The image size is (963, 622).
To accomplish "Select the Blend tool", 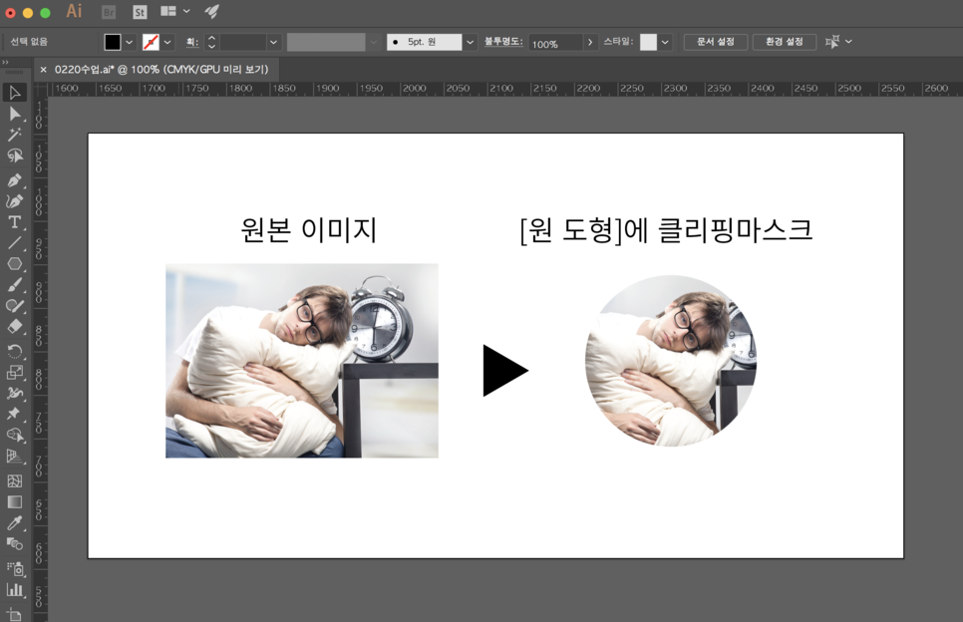I will (x=15, y=544).
